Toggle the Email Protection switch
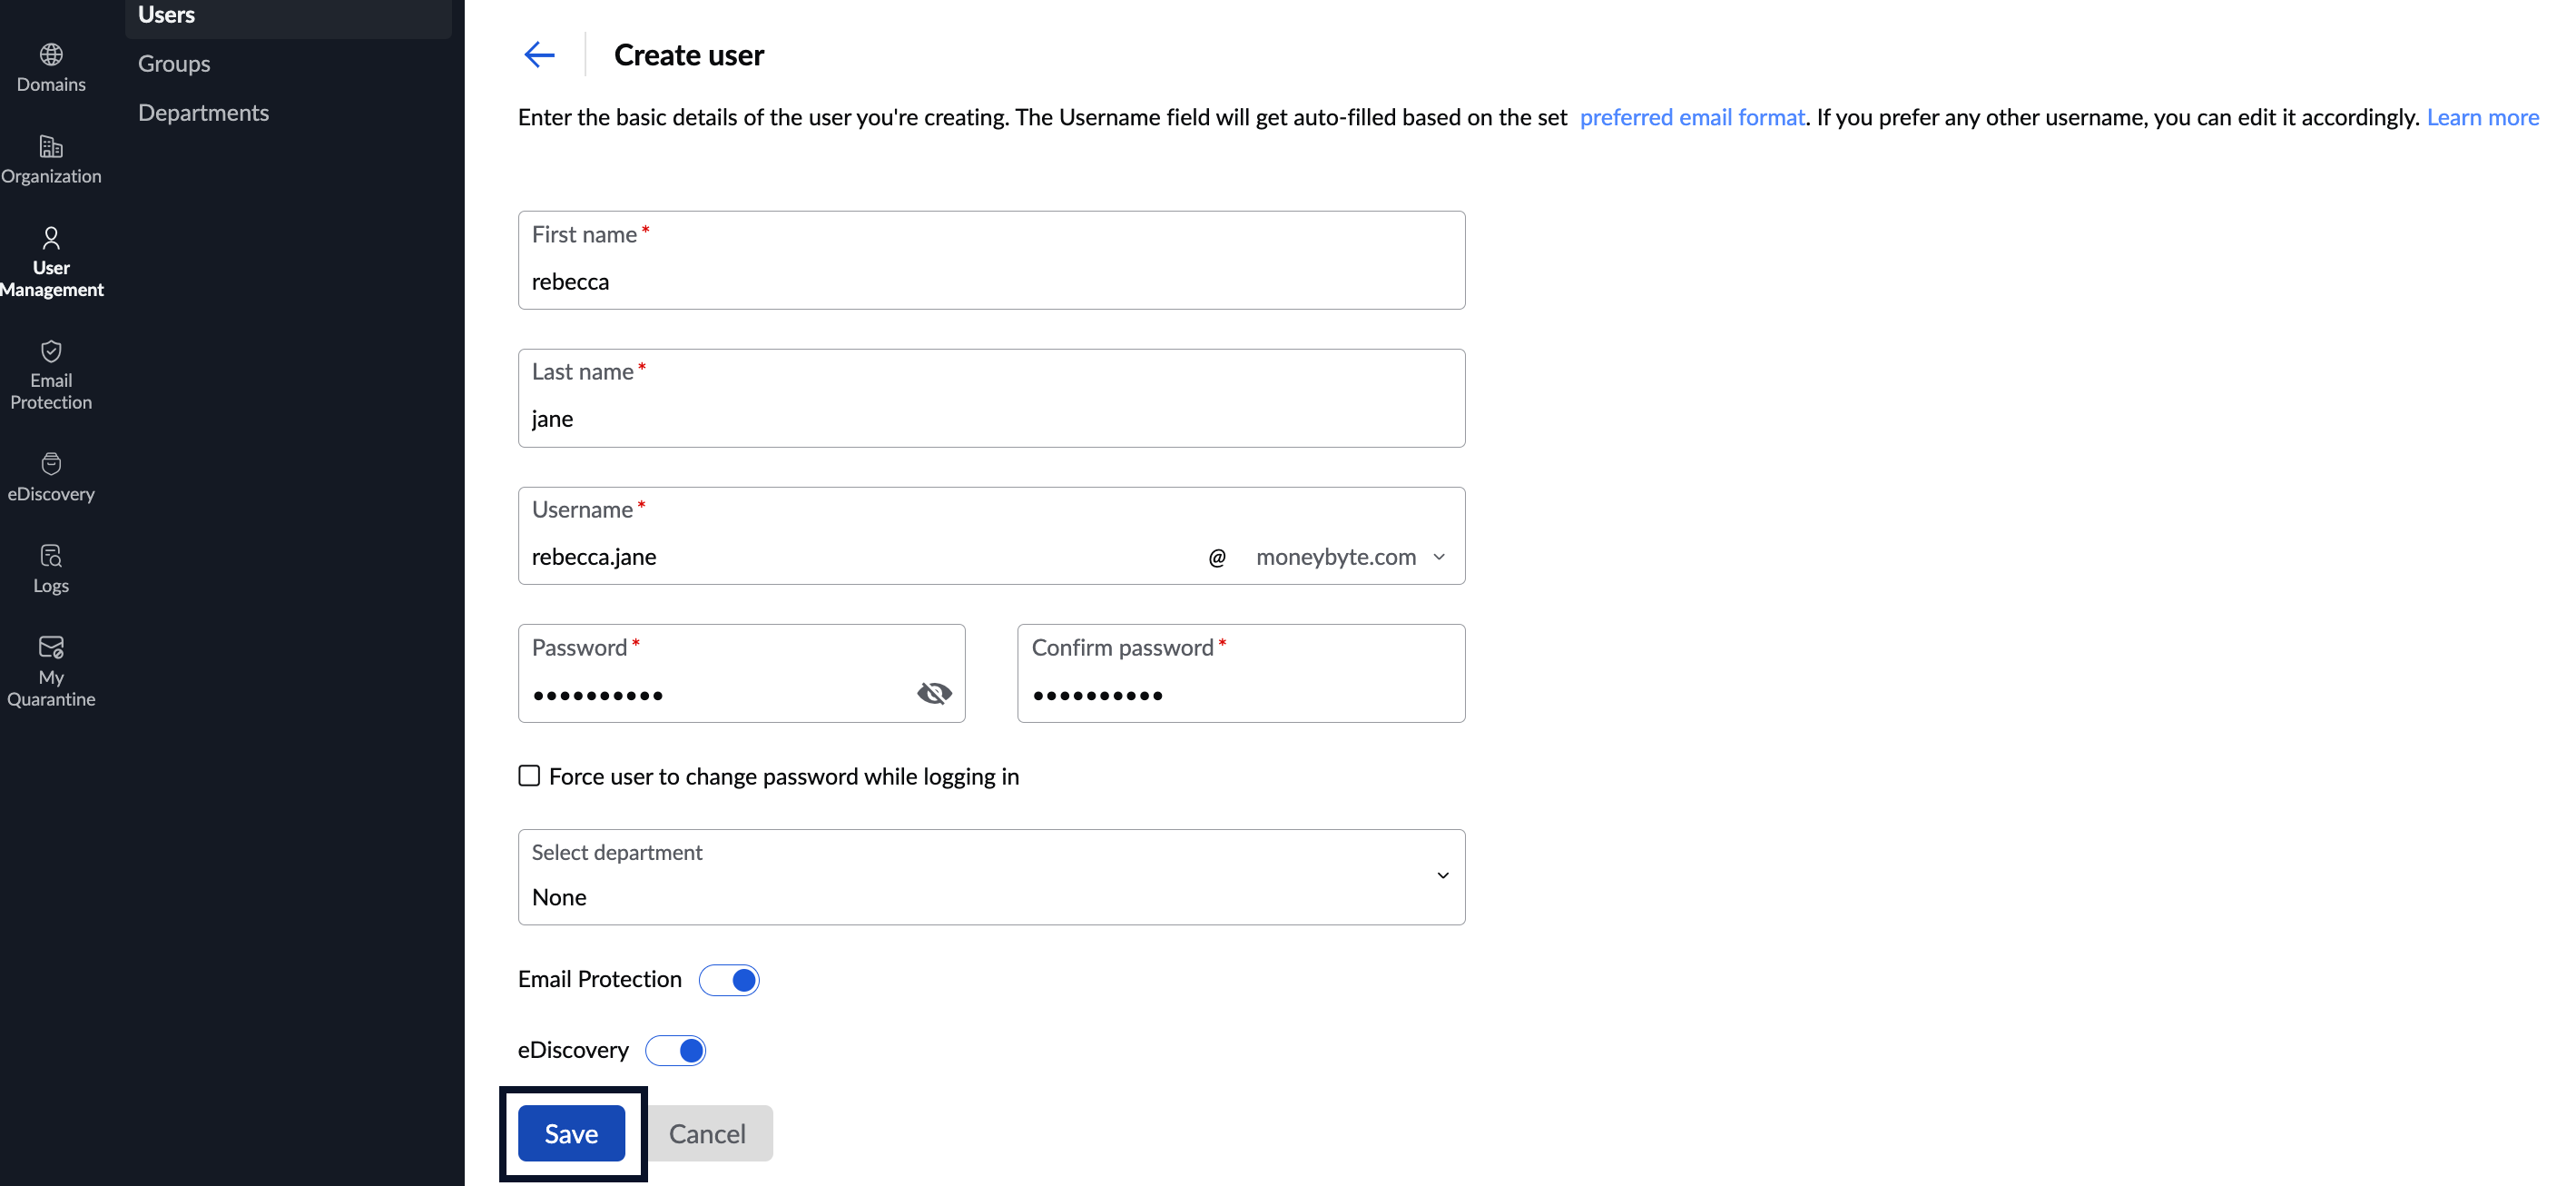Viewport: 2576px width, 1186px height. coord(728,977)
